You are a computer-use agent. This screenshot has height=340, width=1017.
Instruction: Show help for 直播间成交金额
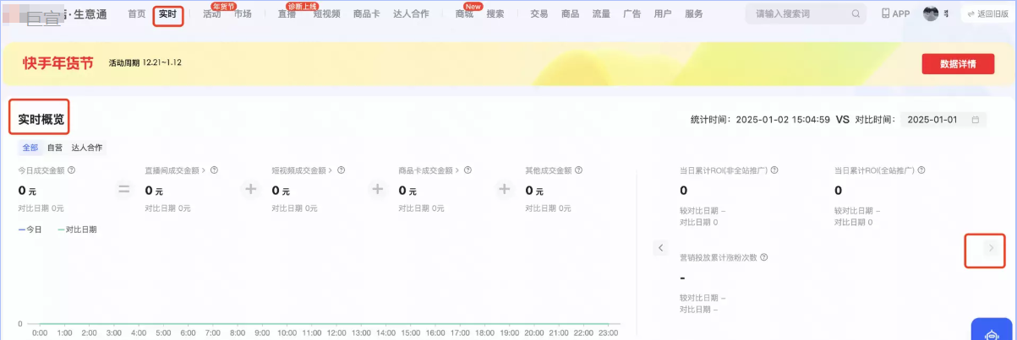point(214,170)
